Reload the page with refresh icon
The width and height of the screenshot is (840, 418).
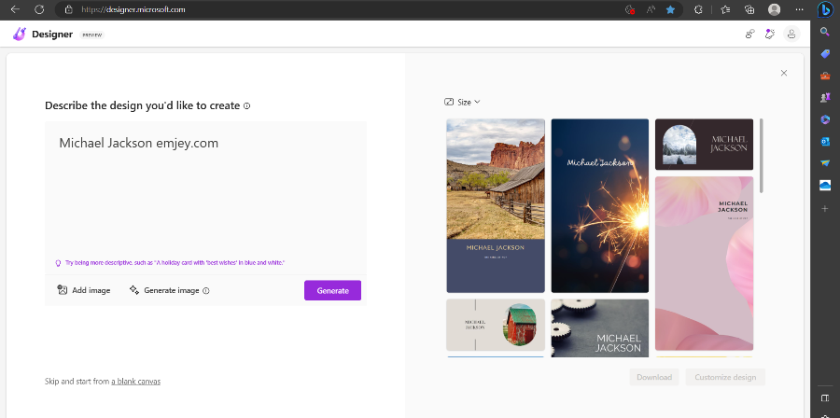click(39, 9)
